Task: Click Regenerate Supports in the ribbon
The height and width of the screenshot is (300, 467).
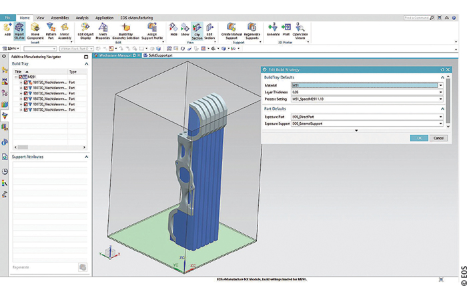Action: click(x=252, y=31)
